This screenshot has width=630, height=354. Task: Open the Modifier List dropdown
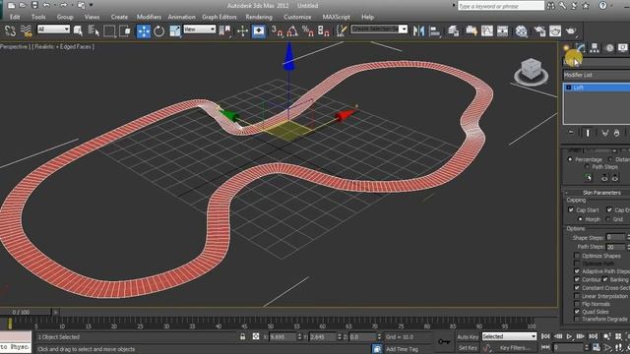597,75
